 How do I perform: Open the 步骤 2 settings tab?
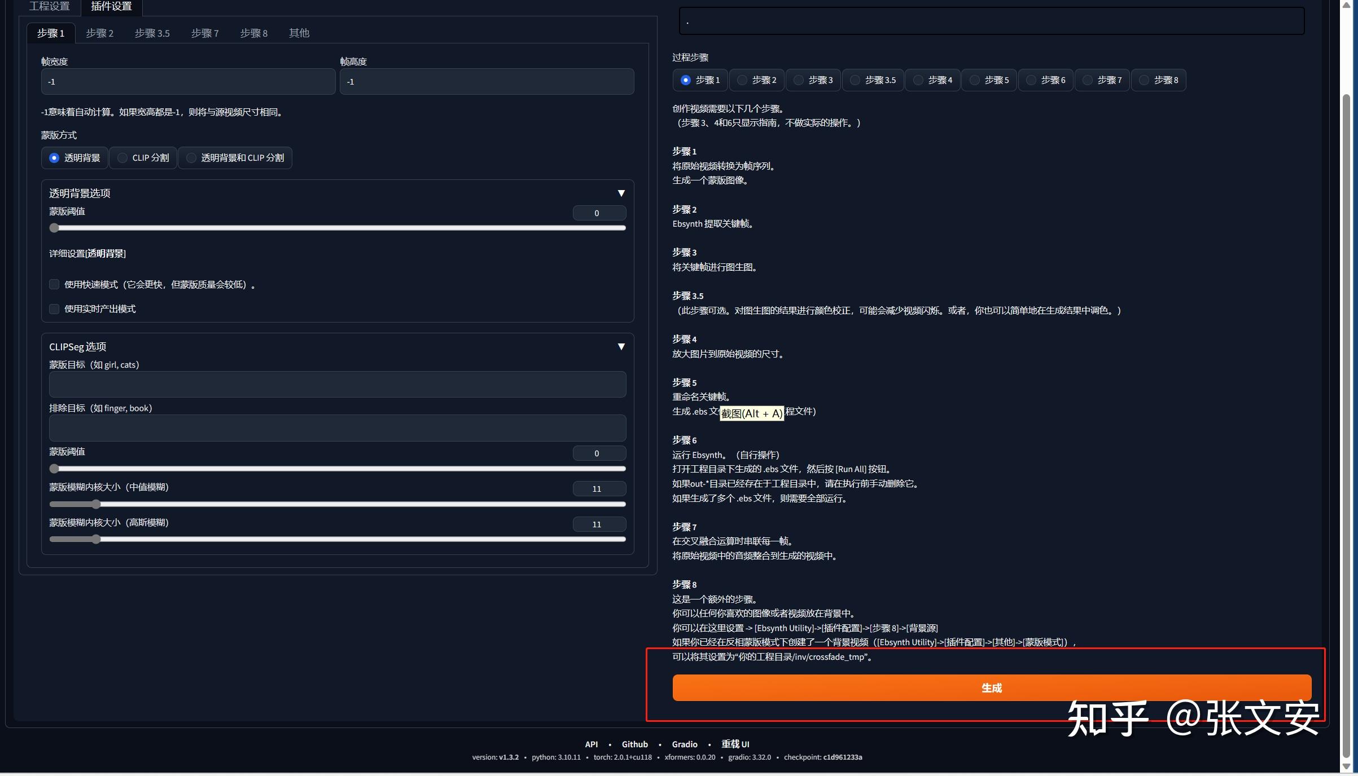(99, 33)
